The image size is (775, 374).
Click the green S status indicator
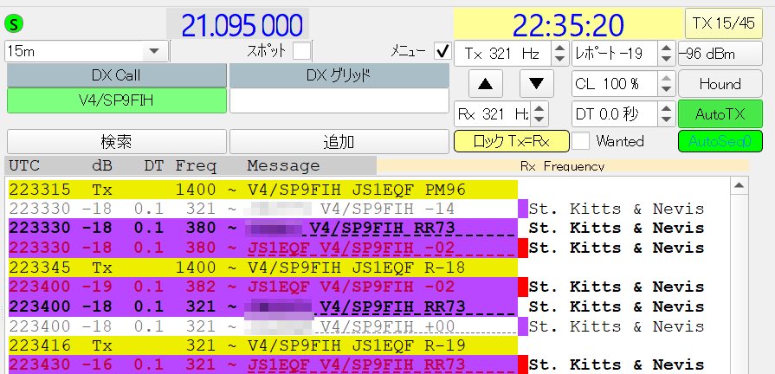(x=15, y=23)
